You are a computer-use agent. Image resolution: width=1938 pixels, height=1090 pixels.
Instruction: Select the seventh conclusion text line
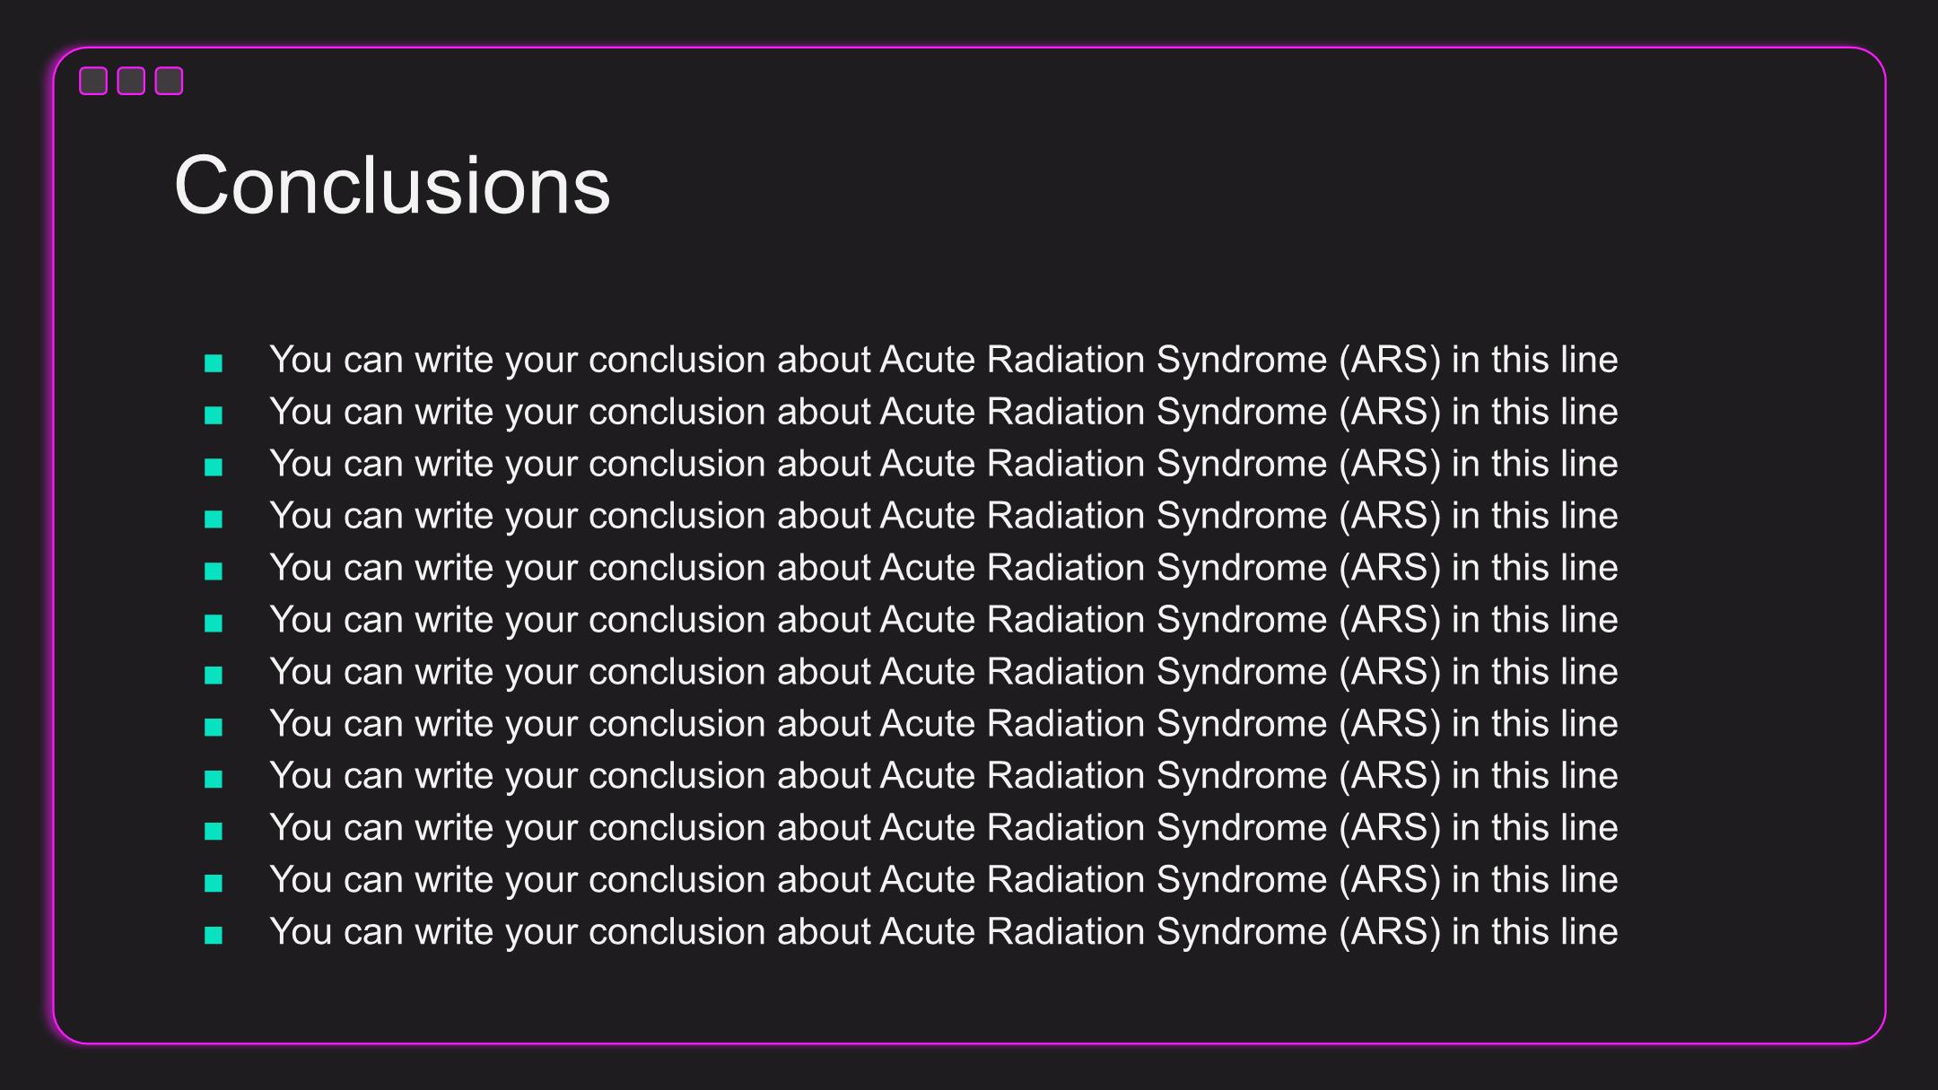pyautogui.click(x=944, y=672)
